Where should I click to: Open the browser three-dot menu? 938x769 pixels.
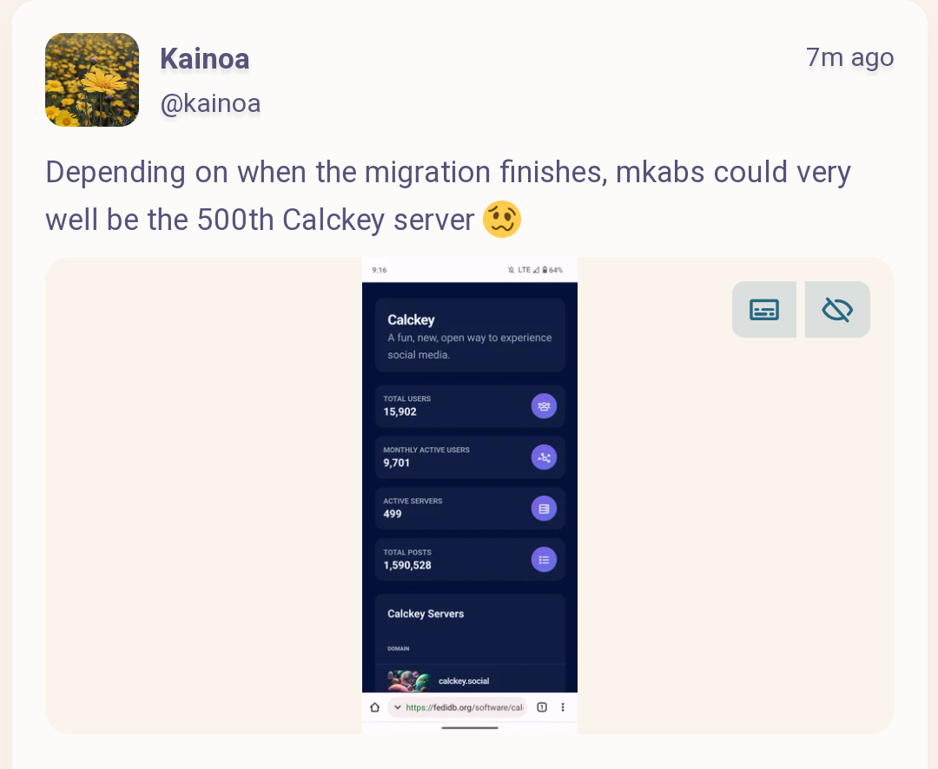(x=563, y=707)
